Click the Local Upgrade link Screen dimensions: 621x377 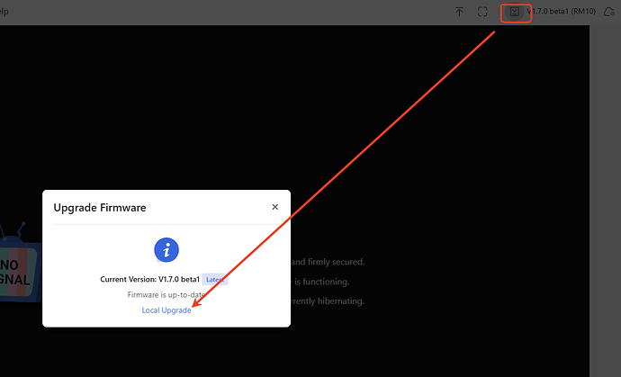click(x=166, y=310)
